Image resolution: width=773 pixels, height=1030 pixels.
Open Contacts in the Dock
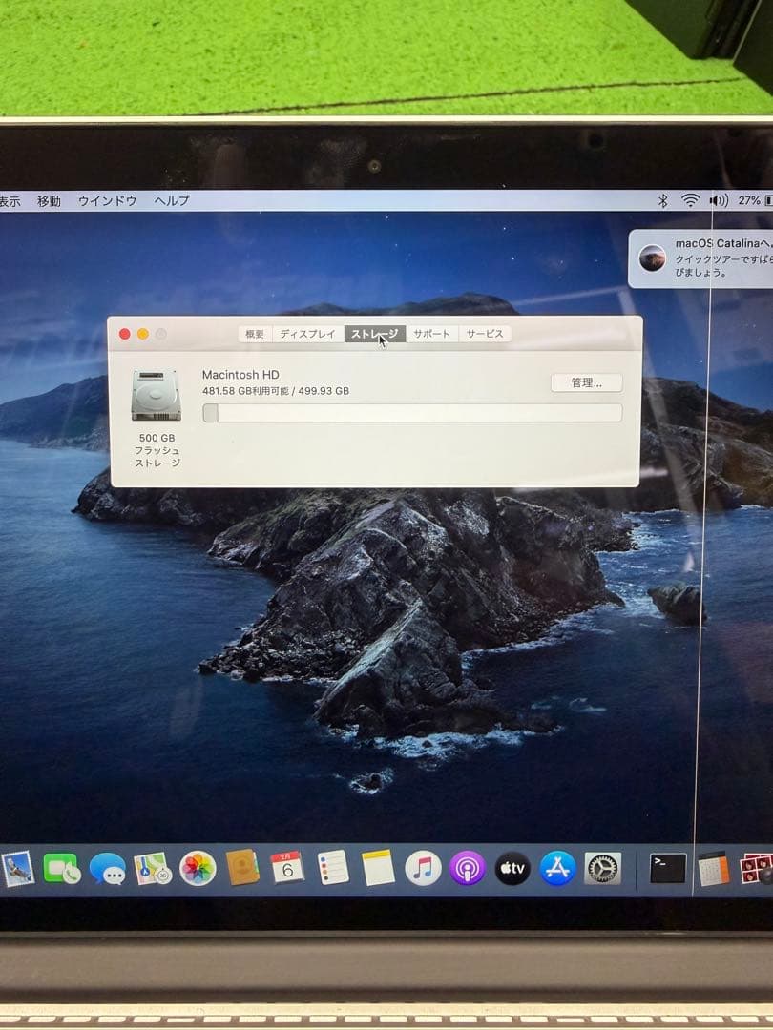click(x=242, y=868)
